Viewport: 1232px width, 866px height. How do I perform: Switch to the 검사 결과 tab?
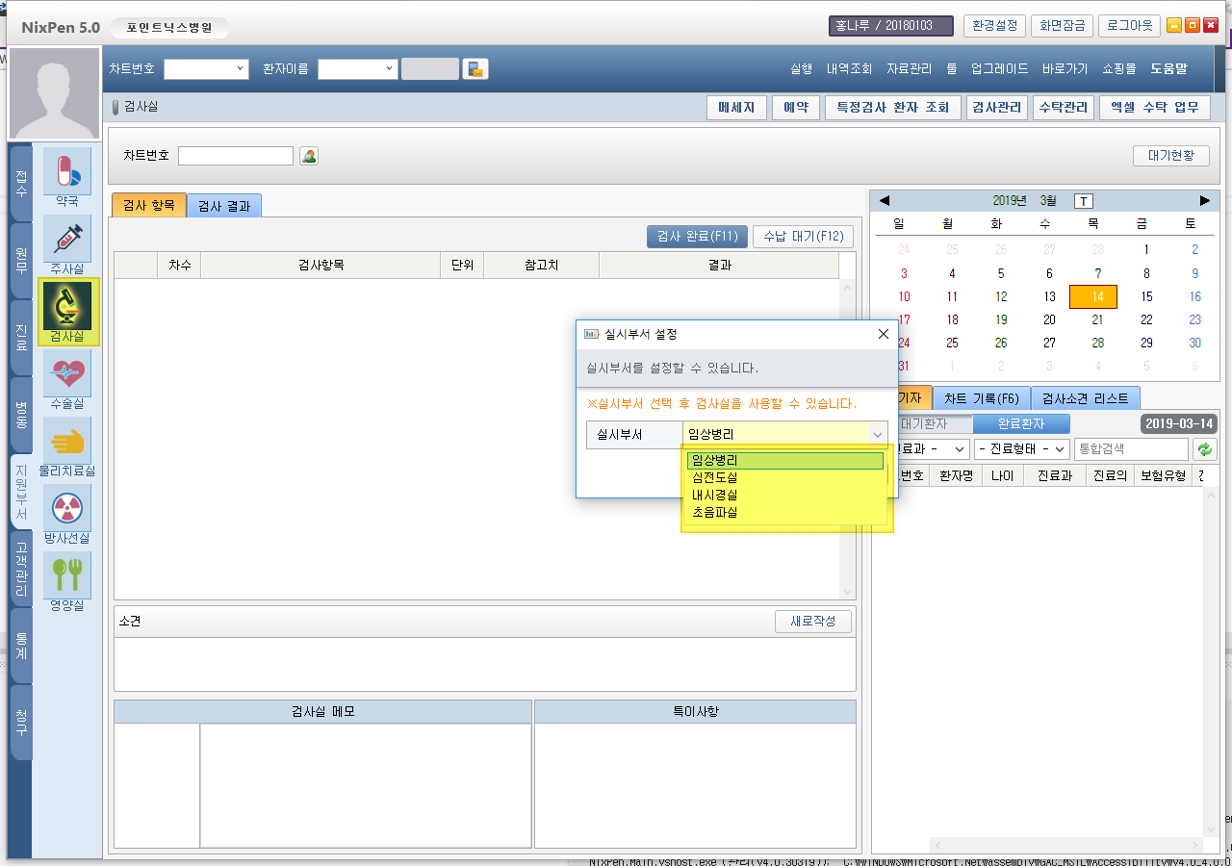224,205
